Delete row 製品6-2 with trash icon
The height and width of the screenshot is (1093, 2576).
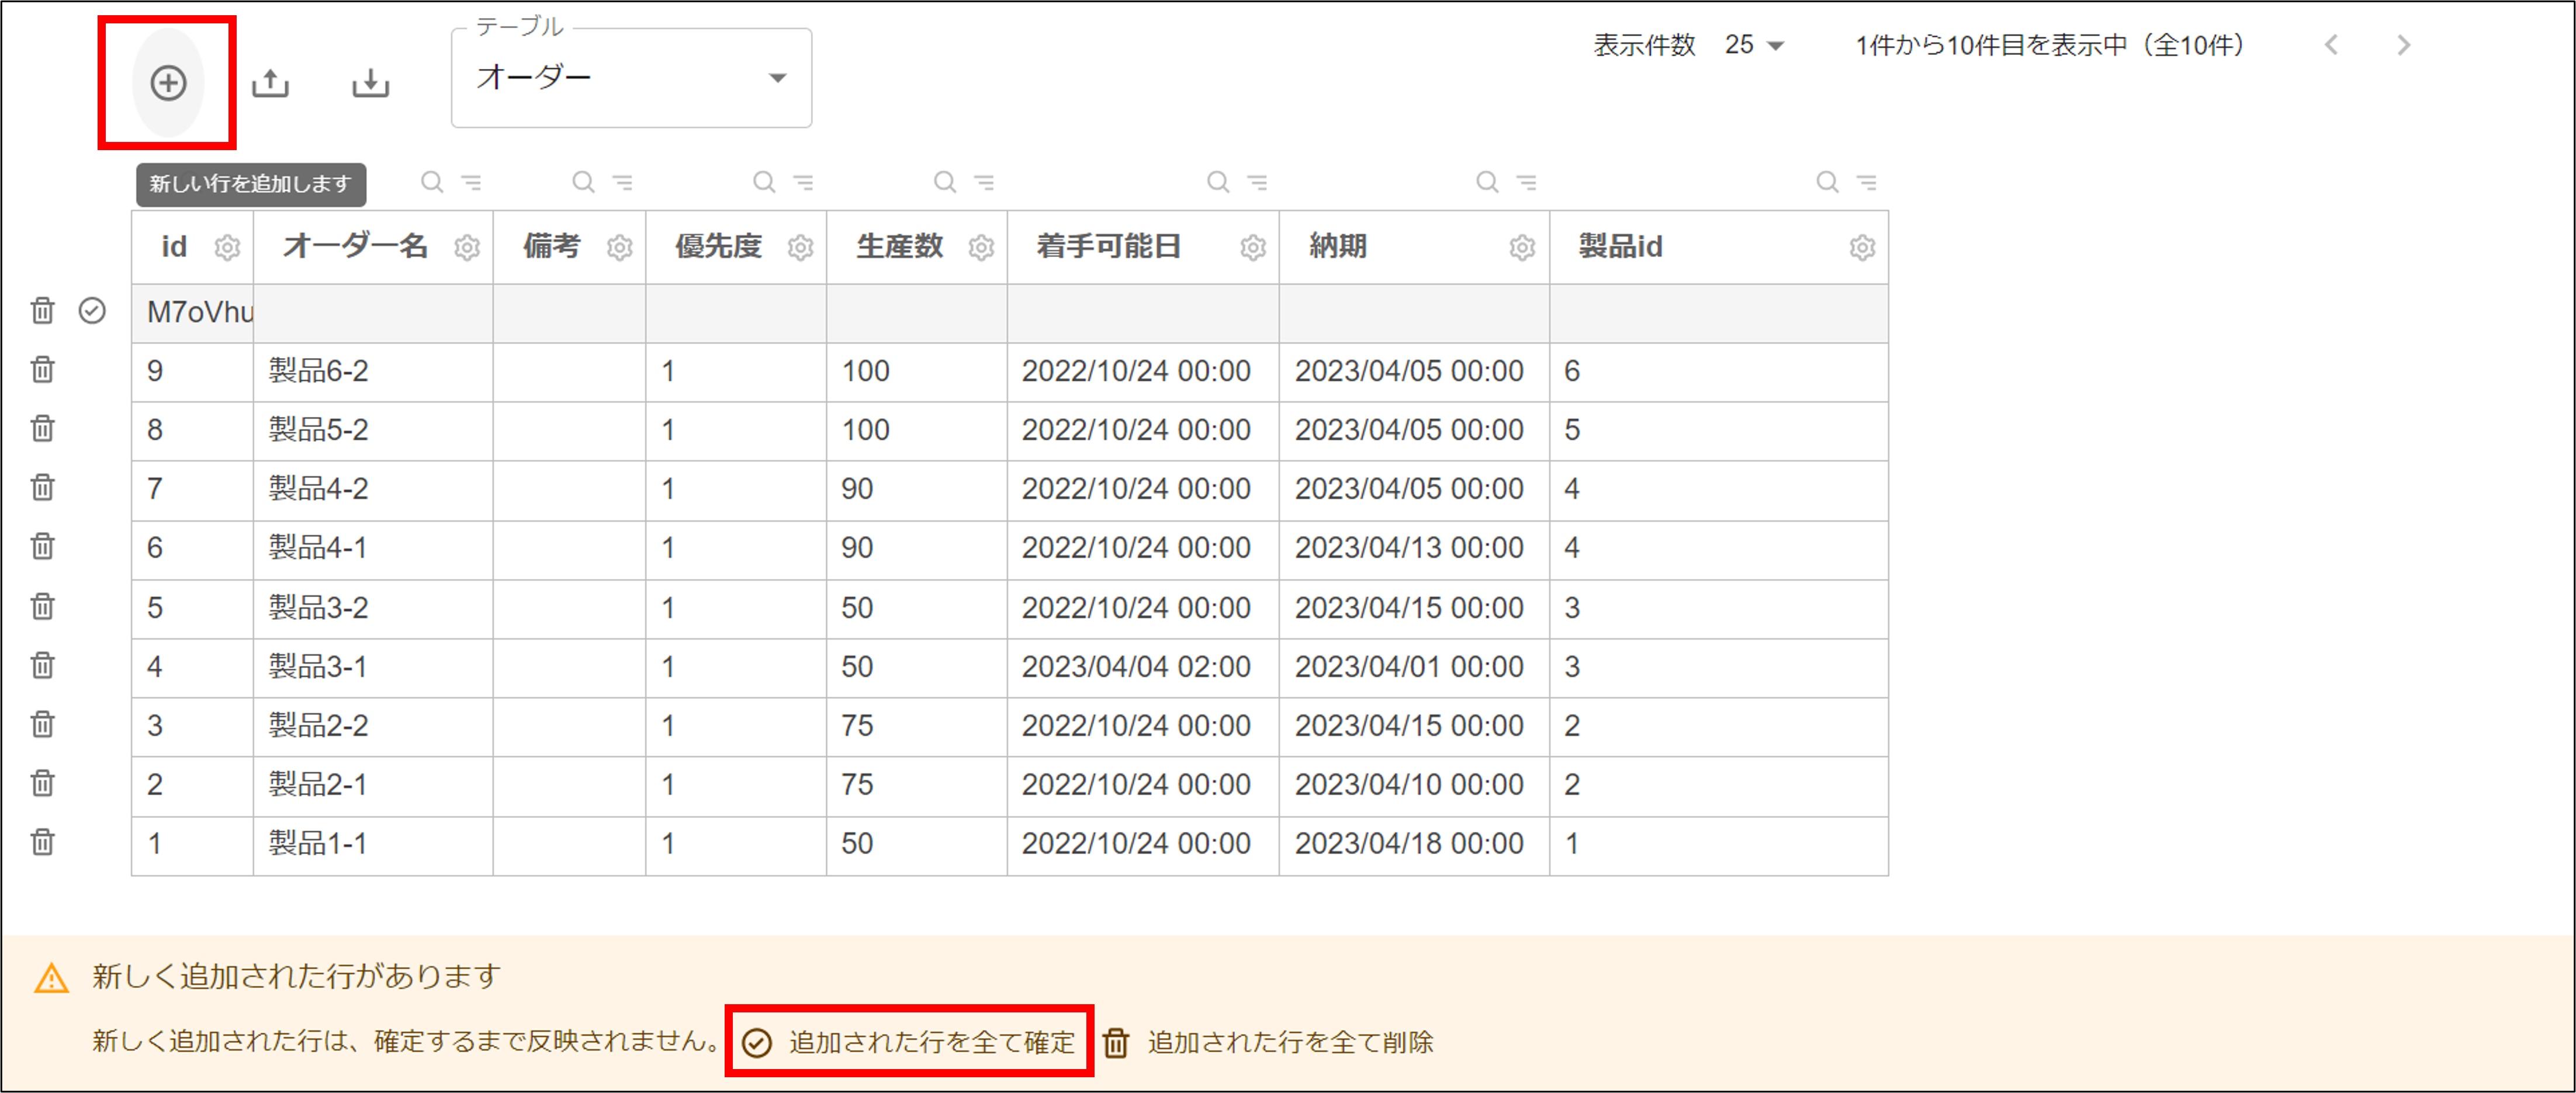coord(42,370)
